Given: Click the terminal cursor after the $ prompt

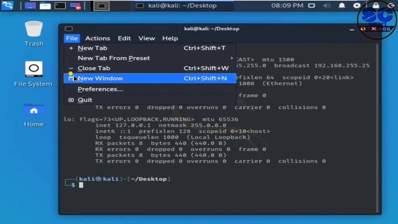Looking at the screenshot, I should 81,185.
